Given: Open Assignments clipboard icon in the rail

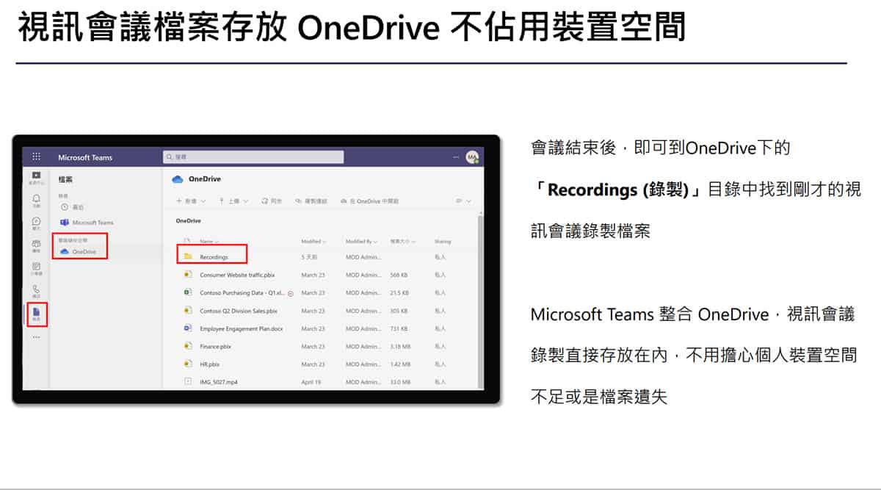Looking at the screenshot, I should coord(36,268).
